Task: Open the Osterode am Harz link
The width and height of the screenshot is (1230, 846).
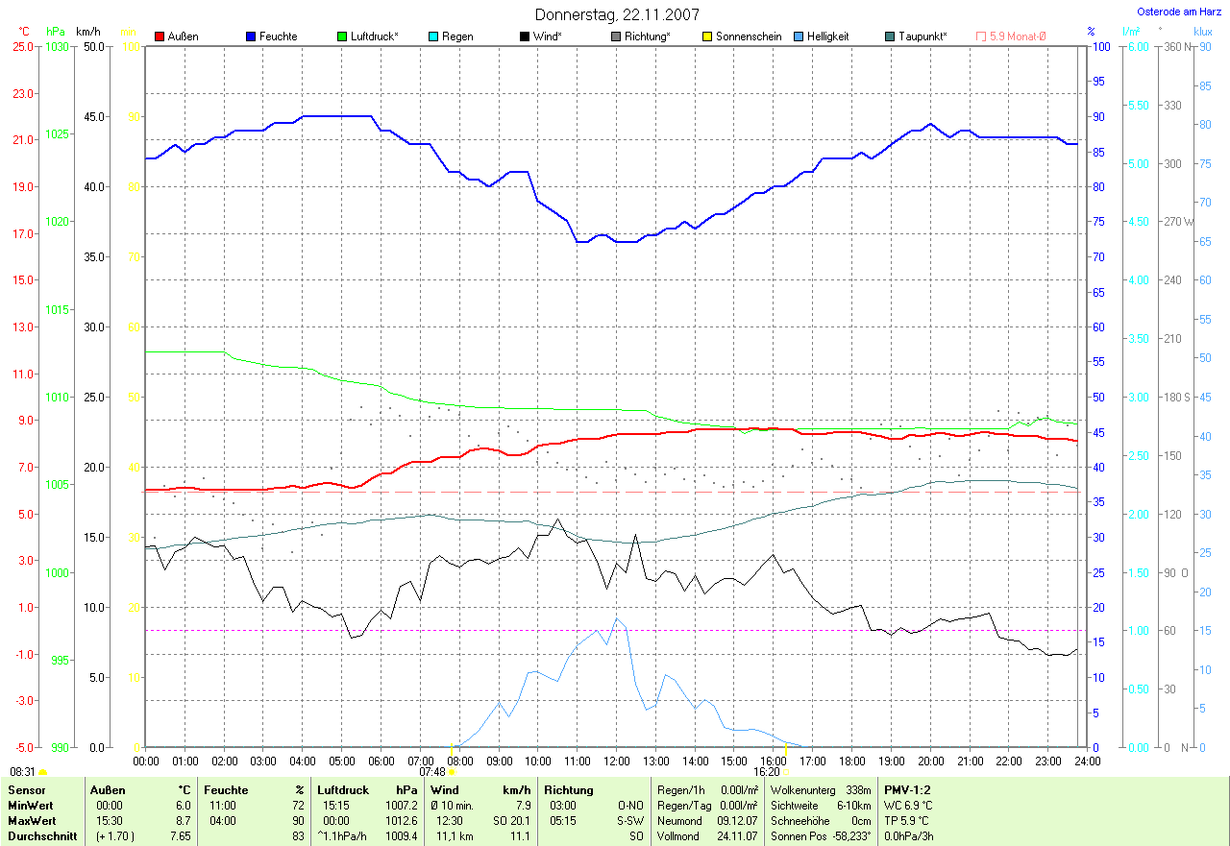Action: 1181,12
